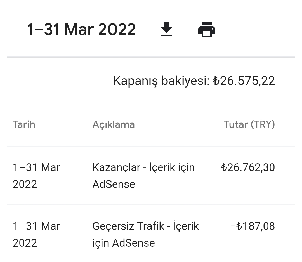Viewport: 302px width, 262px height.
Task: Click the thick divider below the date heading
Action: 151,57
